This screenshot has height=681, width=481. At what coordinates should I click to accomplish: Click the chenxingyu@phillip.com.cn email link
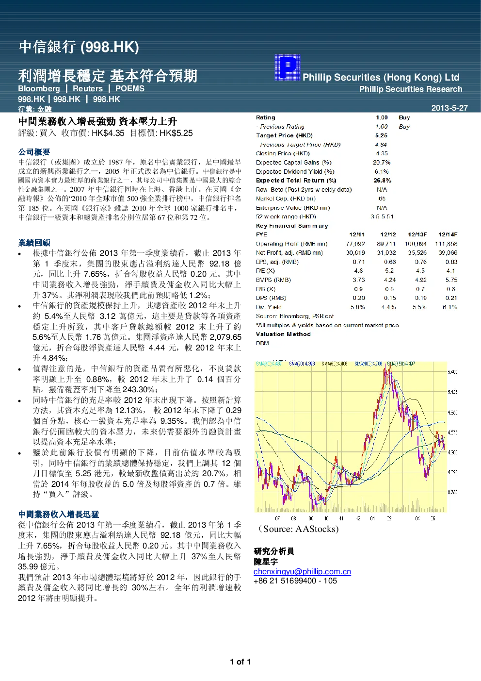pyautogui.click(x=302, y=572)
